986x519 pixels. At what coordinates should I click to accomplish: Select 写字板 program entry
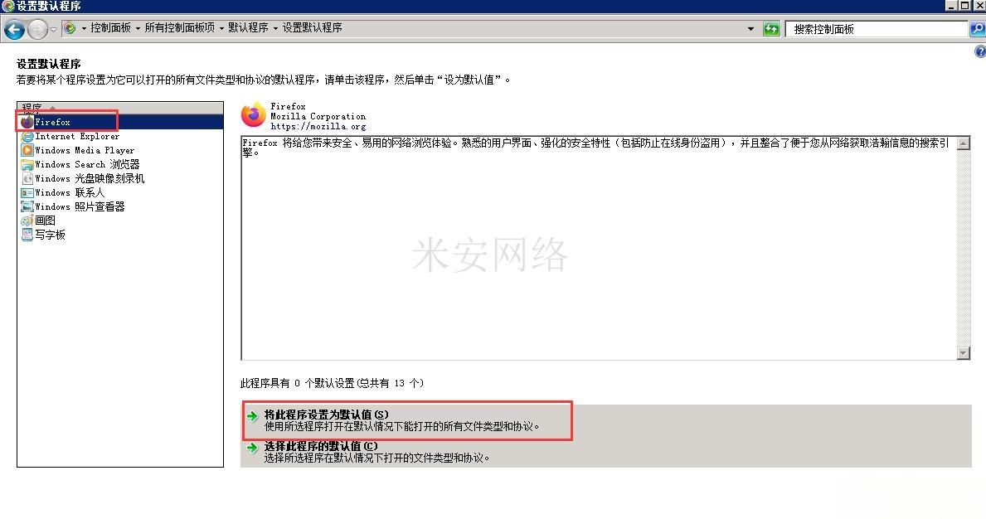(x=50, y=235)
